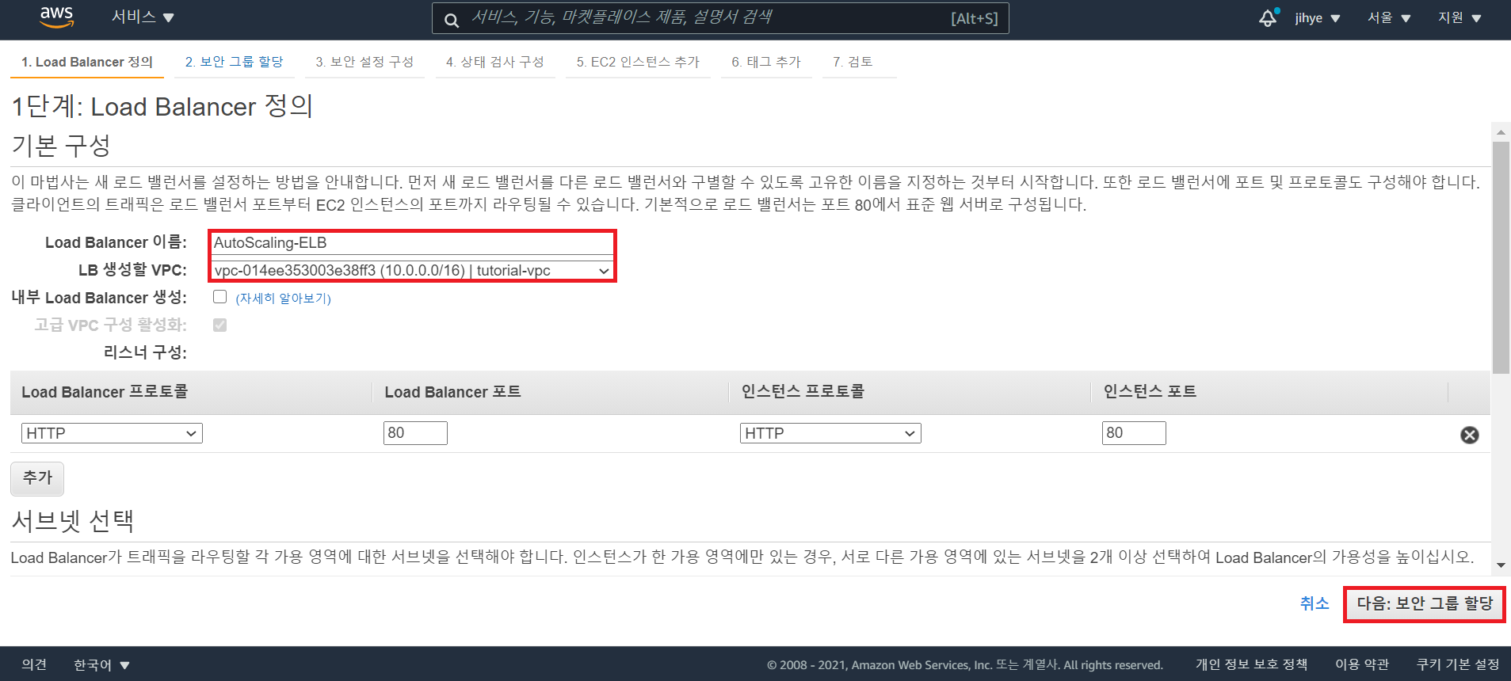This screenshot has width=1511, height=681.
Task: Open the 이용 약관 link
Action: pyautogui.click(x=1362, y=664)
